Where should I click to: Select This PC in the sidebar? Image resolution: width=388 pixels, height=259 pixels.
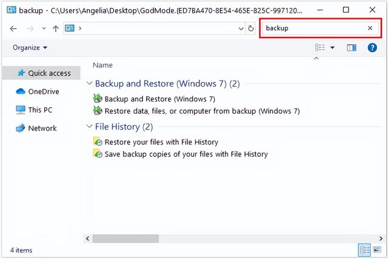[x=34, y=110]
